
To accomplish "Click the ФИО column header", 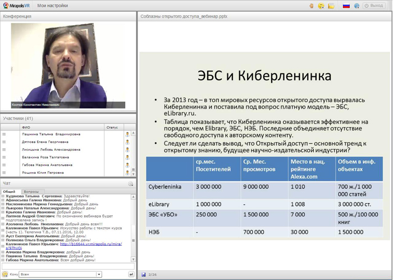I will [x=62, y=128].
